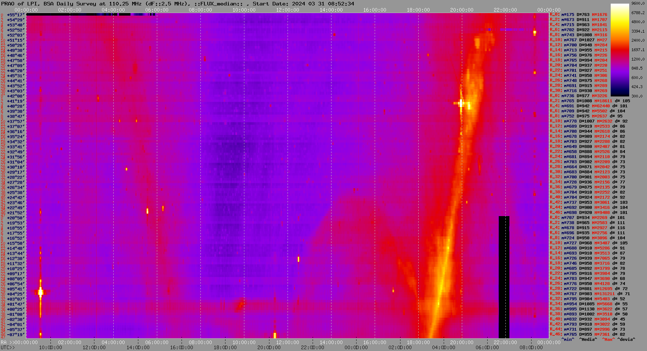The height and width of the screenshot is (351, 647).
Task: Click the '^min^' legend label
Action: pos(568,340)
